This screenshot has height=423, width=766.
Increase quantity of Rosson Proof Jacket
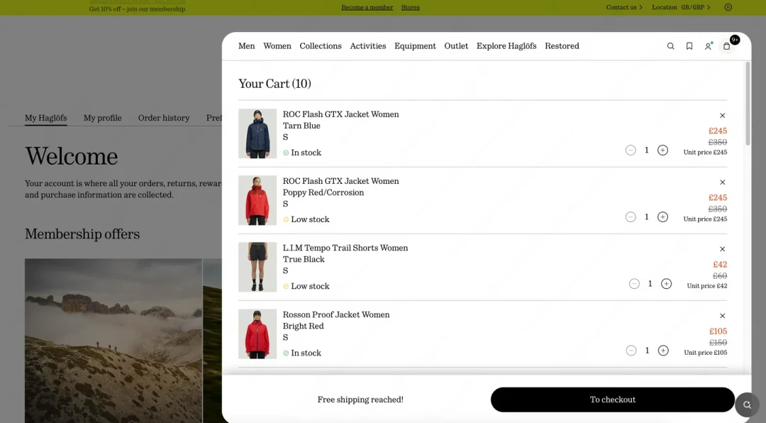[x=663, y=351]
